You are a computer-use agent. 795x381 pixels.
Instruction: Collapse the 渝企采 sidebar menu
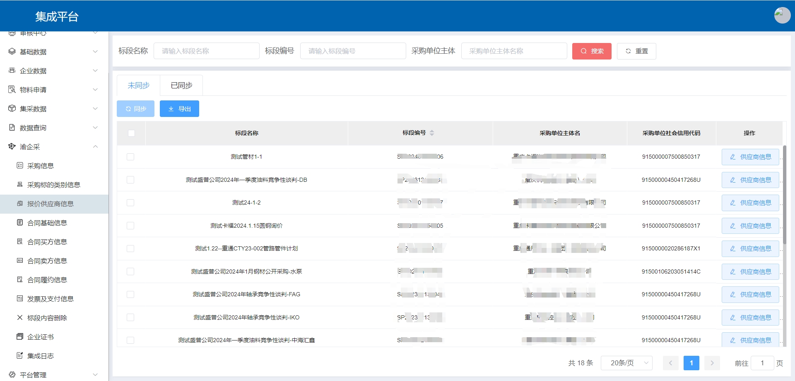pyautogui.click(x=95, y=147)
